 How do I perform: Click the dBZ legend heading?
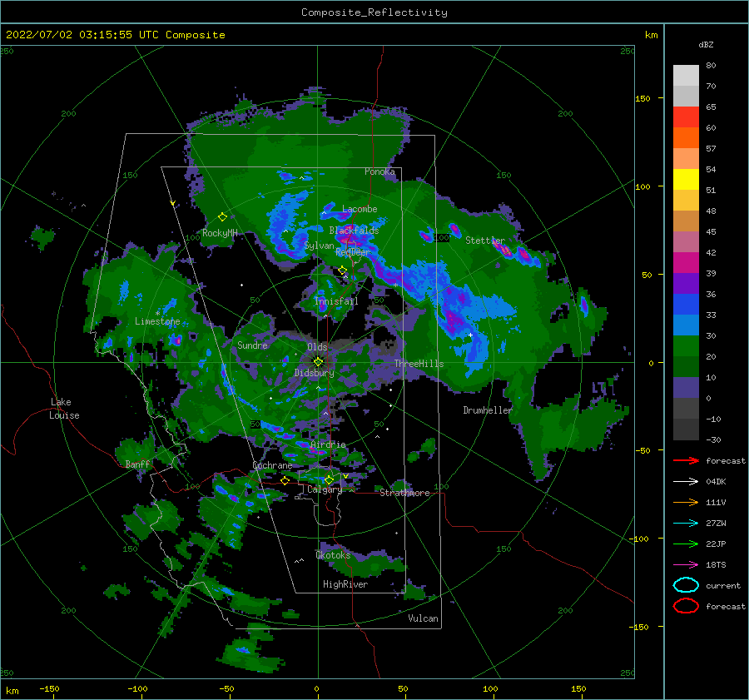[706, 44]
